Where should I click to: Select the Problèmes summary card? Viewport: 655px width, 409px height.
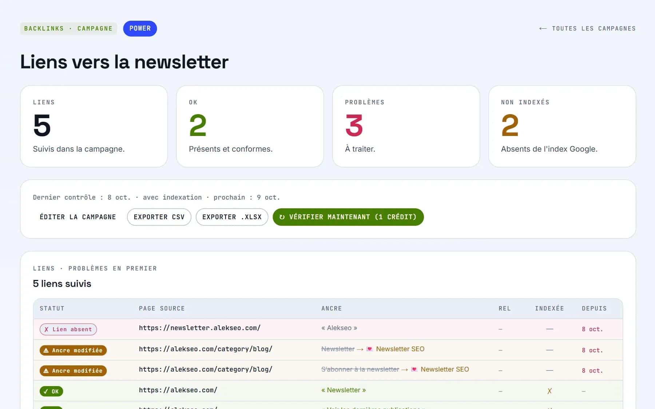(x=406, y=126)
